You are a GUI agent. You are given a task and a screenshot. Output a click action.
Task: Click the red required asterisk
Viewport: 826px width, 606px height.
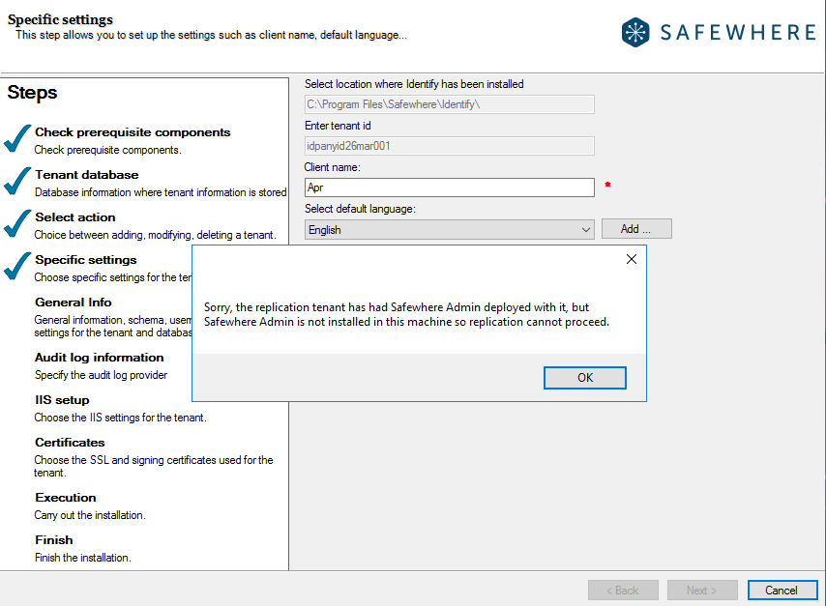tap(608, 185)
